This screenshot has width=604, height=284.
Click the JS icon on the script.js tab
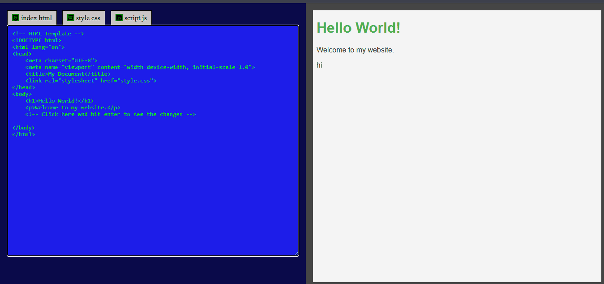click(x=119, y=18)
